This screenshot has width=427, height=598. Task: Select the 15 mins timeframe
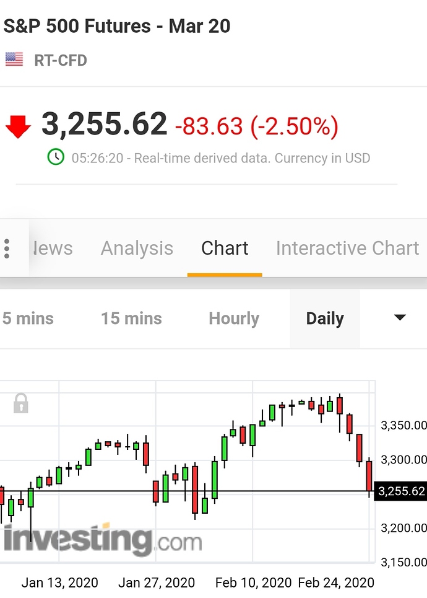pyautogui.click(x=131, y=319)
